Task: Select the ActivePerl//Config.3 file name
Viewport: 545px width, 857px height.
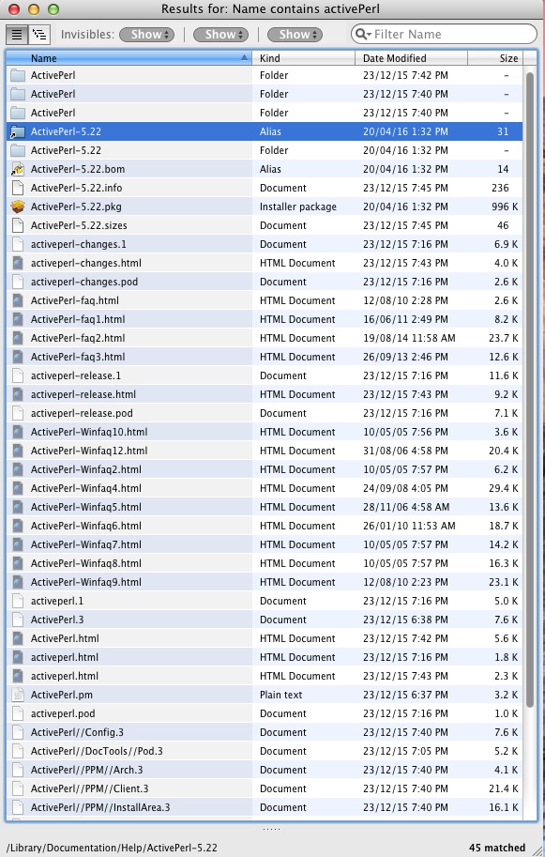Action: coord(77,732)
